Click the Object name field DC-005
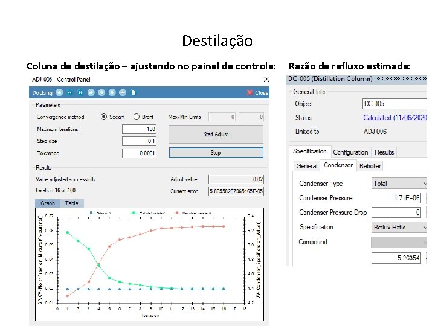 [395, 104]
